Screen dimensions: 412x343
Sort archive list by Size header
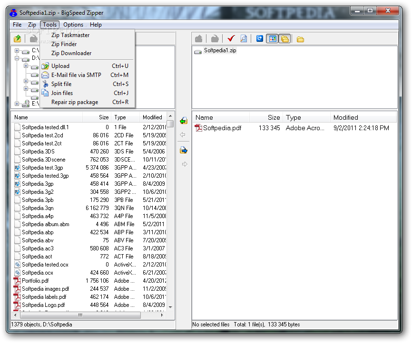point(266,117)
